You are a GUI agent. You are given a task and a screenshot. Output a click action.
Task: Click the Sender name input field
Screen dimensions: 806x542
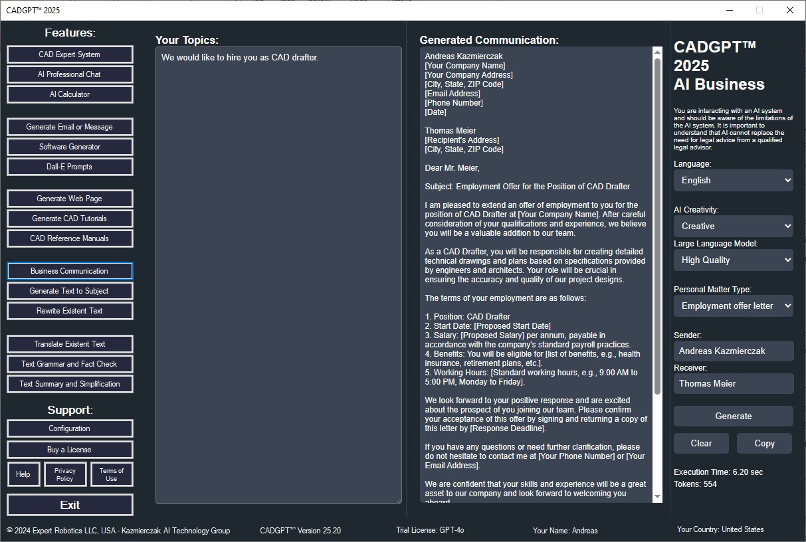pyautogui.click(x=734, y=351)
